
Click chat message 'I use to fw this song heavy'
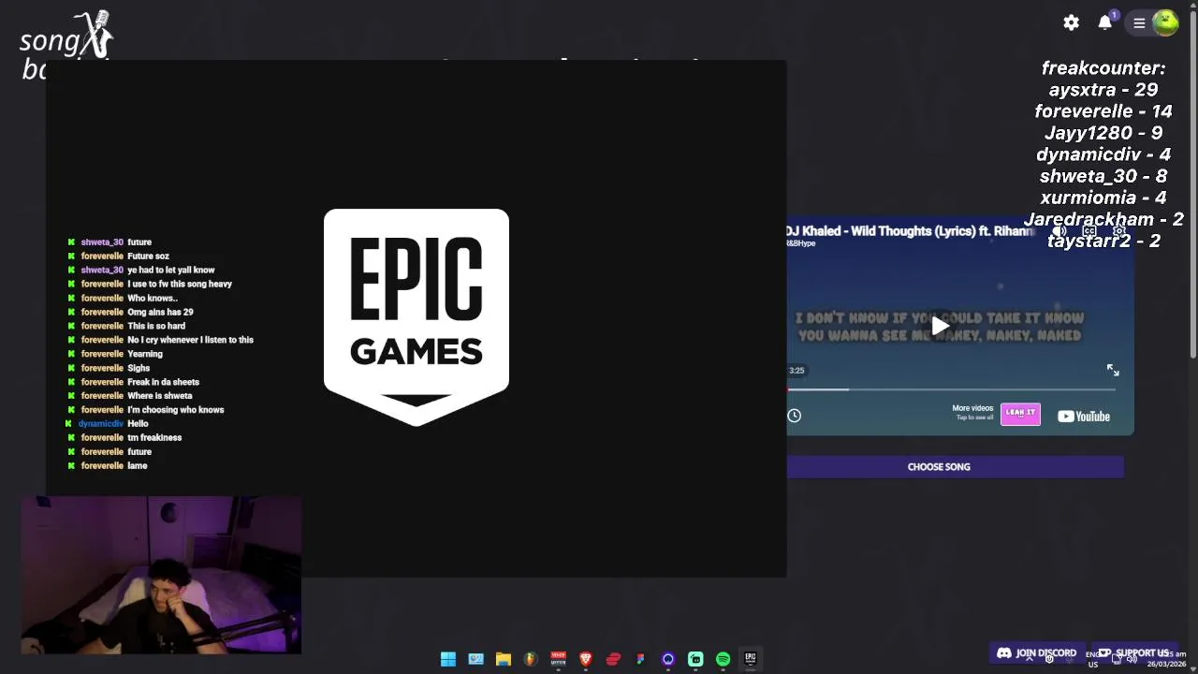tap(150, 284)
